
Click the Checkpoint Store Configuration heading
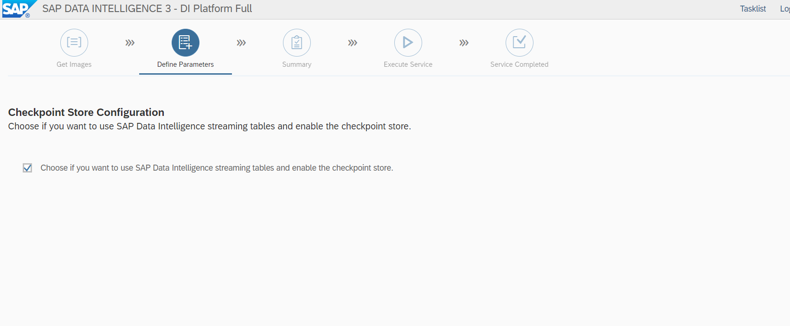(86, 112)
